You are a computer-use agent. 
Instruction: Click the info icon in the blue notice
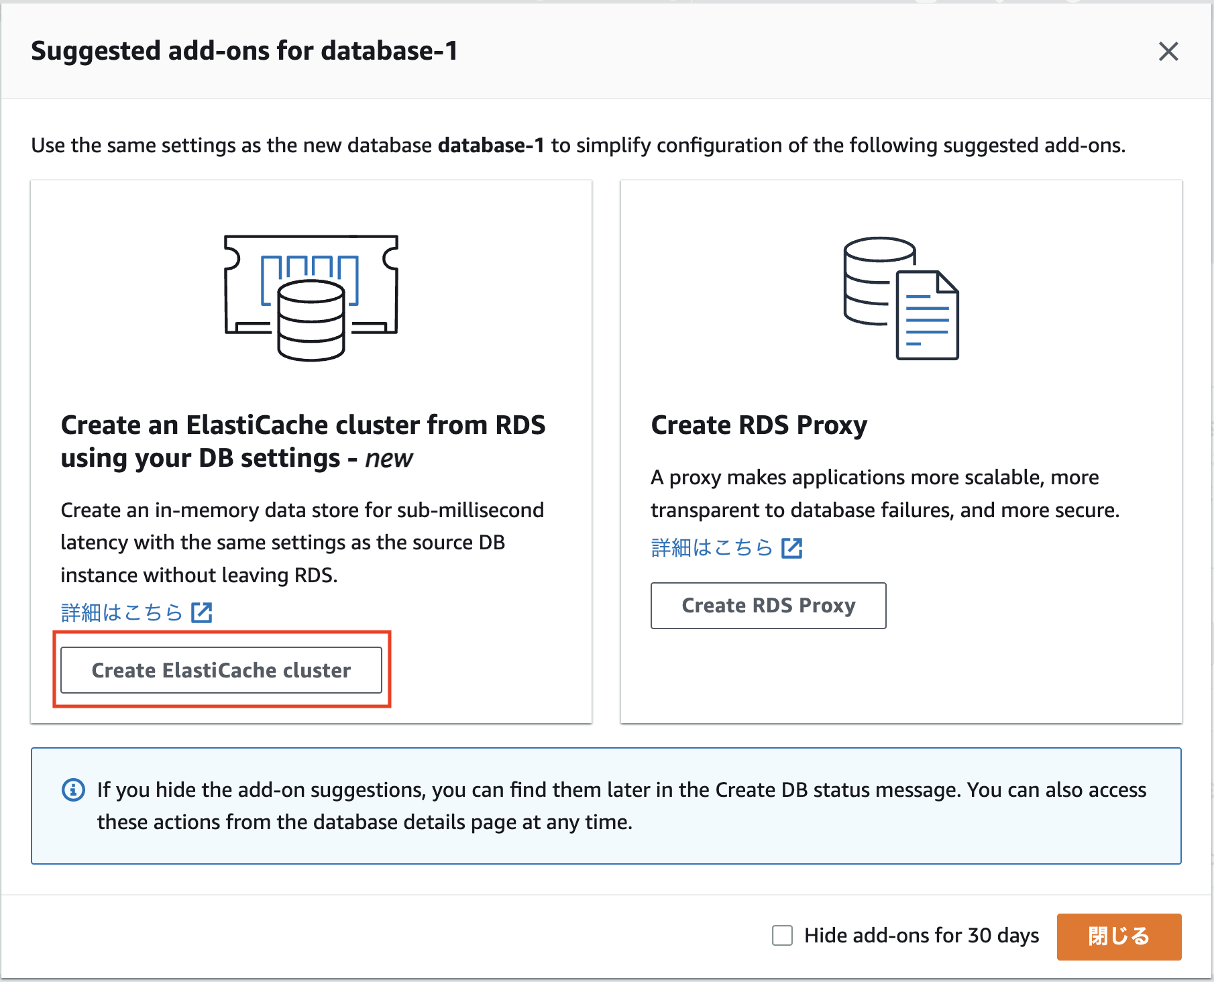tap(74, 789)
